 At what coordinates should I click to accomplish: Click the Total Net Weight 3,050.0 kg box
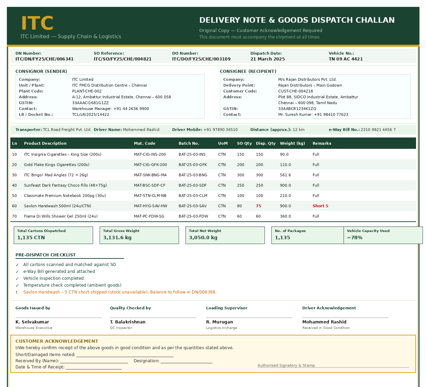[x=225, y=235]
